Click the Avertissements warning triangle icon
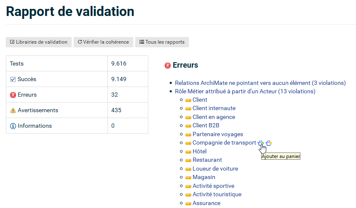This screenshot has width=356, height=208. 13,111
